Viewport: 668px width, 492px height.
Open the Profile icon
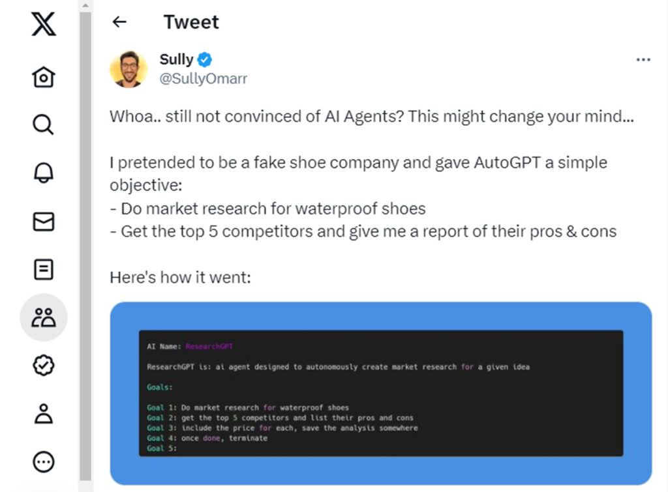[42, 413]
